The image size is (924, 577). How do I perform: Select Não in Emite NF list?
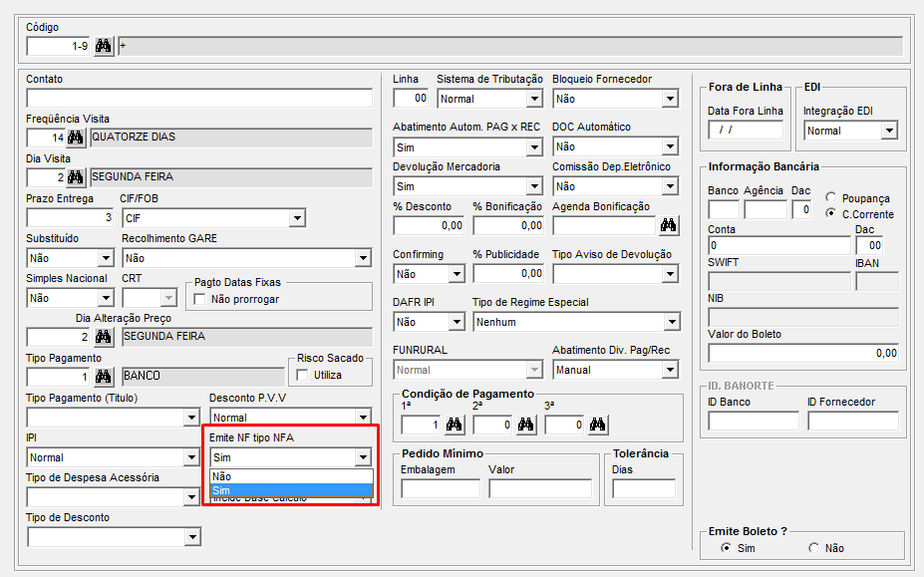pos(292,476)
